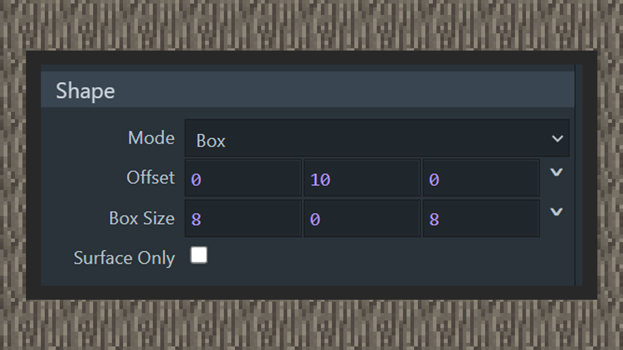Click the vertical scrollbar beside the panel

pos(579,175)
